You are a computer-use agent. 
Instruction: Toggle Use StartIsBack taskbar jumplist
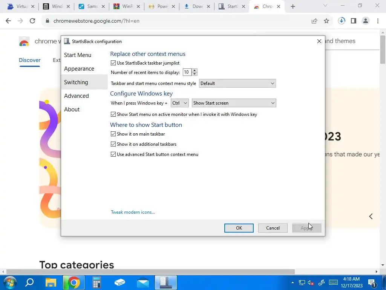click(x=113, y=63)
